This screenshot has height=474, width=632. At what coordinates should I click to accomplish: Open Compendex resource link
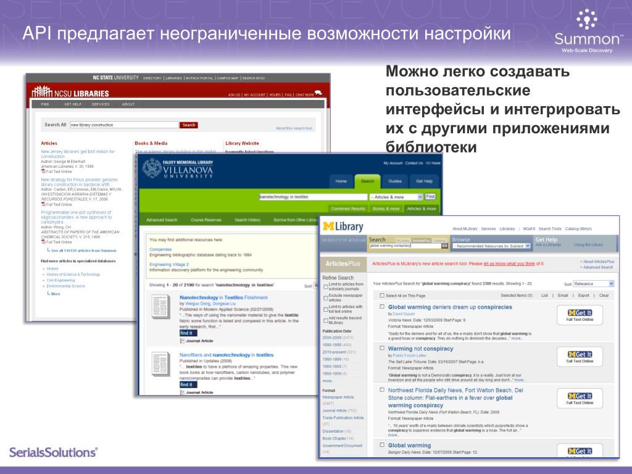click(160, 249)
